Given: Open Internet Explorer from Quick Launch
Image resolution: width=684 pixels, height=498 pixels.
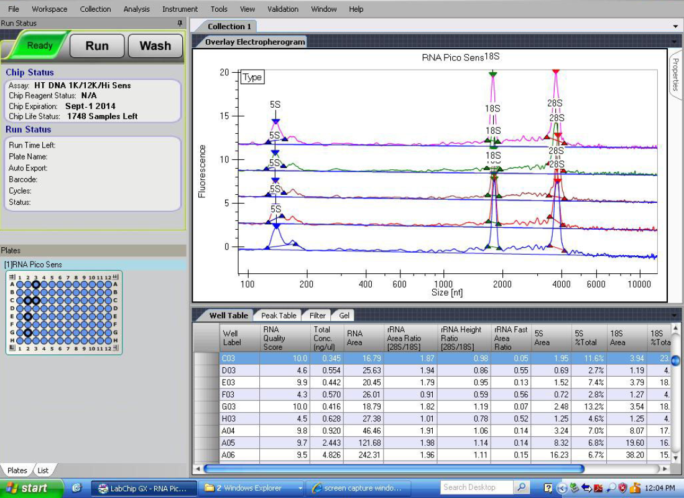Looking at the screenshot, I should click(x=76, y=487).
